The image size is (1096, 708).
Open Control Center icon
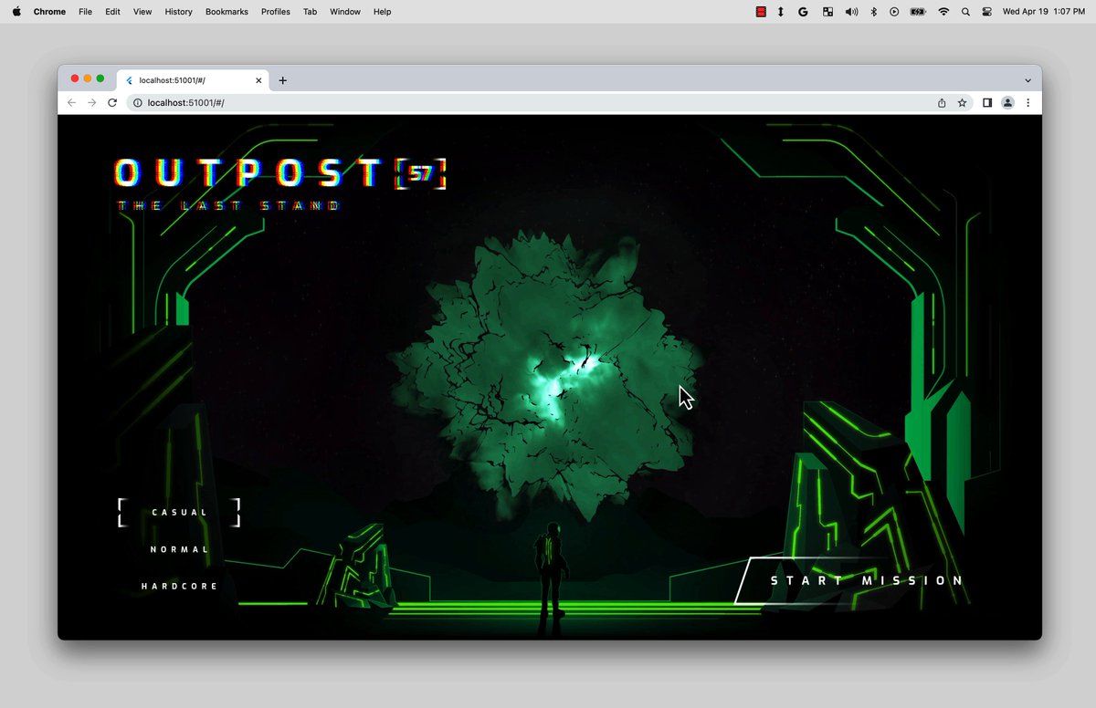point(987,12)
